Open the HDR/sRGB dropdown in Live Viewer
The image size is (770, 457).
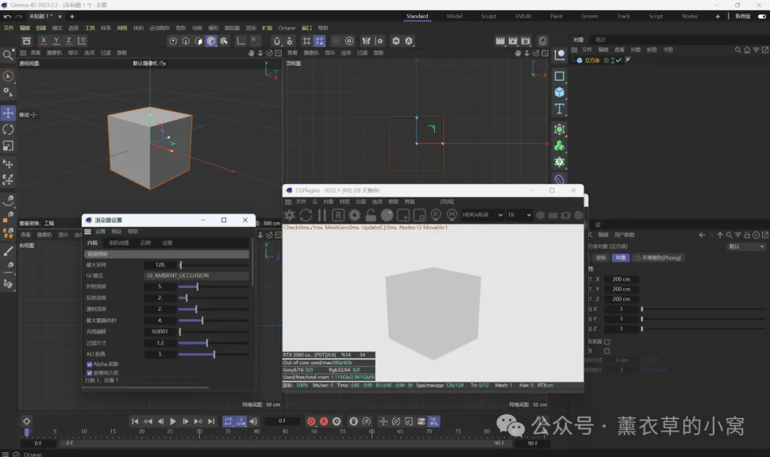[x=482, y=215]
